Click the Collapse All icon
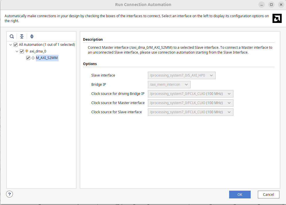Viewport: 286px width, 205px height. [22, 36]
